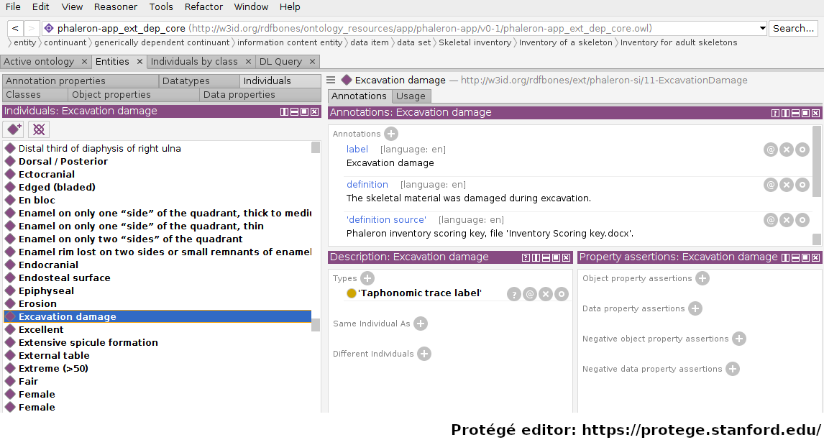The width and height of the screenshot is (824, 440).
Task: Add a new individual with the diamond-plus icon
Action: pyautogui.click(x=13, y=129)
